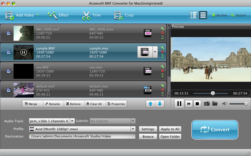Delete sample.MXF using its trash icon
The height and width of the screenshot is (156, 251).
click(162, 52)
